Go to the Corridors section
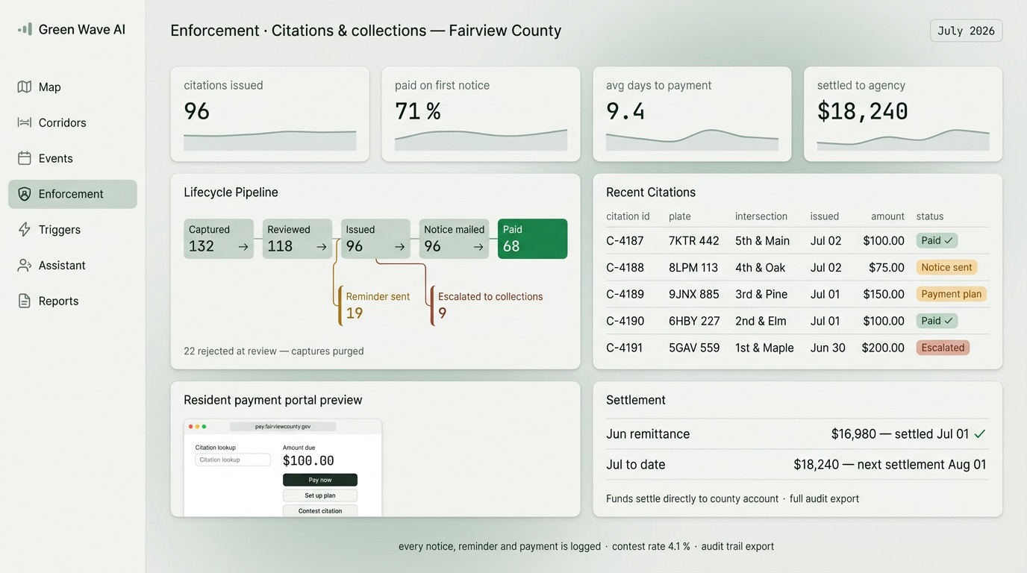The image size is (1027, 573). coord(72,122)
